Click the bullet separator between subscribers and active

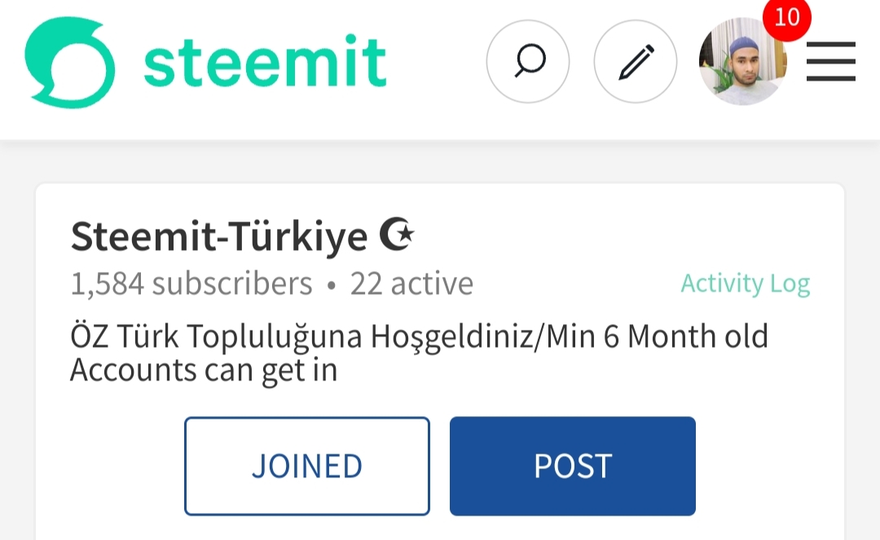[x=331, y=286]
